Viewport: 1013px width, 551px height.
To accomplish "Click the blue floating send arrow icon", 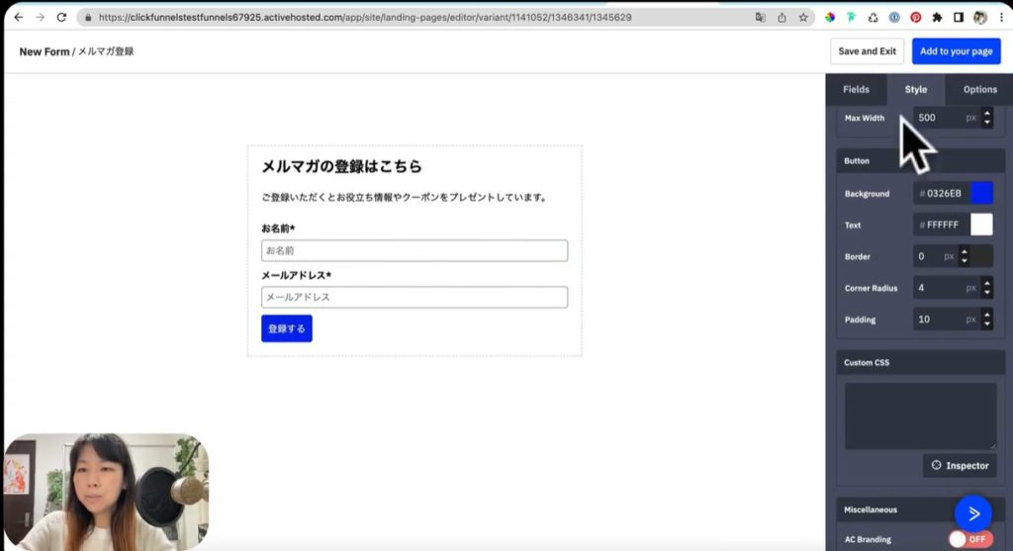I will (x=973, y=512).
